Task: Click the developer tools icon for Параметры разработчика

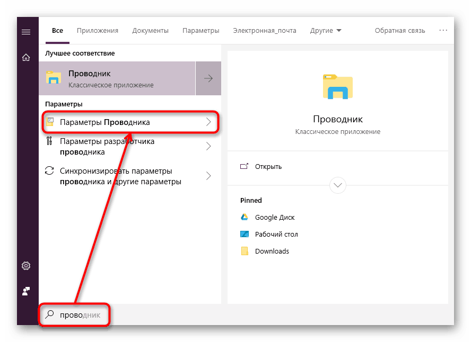Action: tap(49, 141)
